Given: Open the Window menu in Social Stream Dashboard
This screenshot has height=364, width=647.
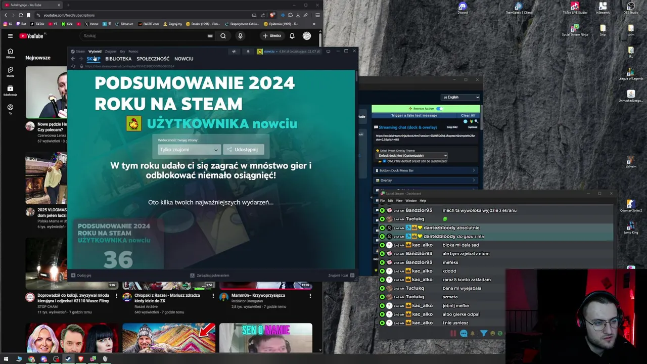Looking at the screenshot, I should pos(411,201).
